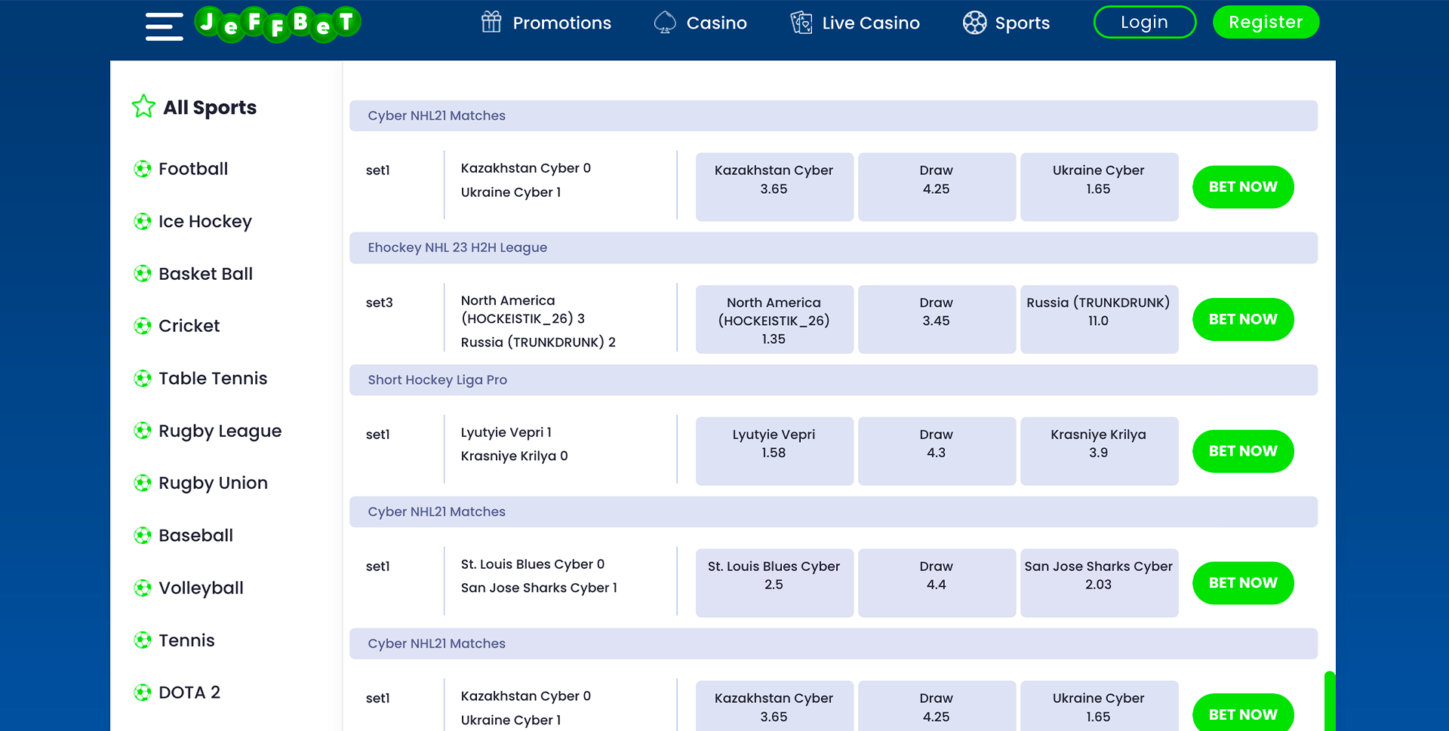Click the topmost Cyber NHL21 Matches header
Screen dimensions: 1449x731
point(833,115)
